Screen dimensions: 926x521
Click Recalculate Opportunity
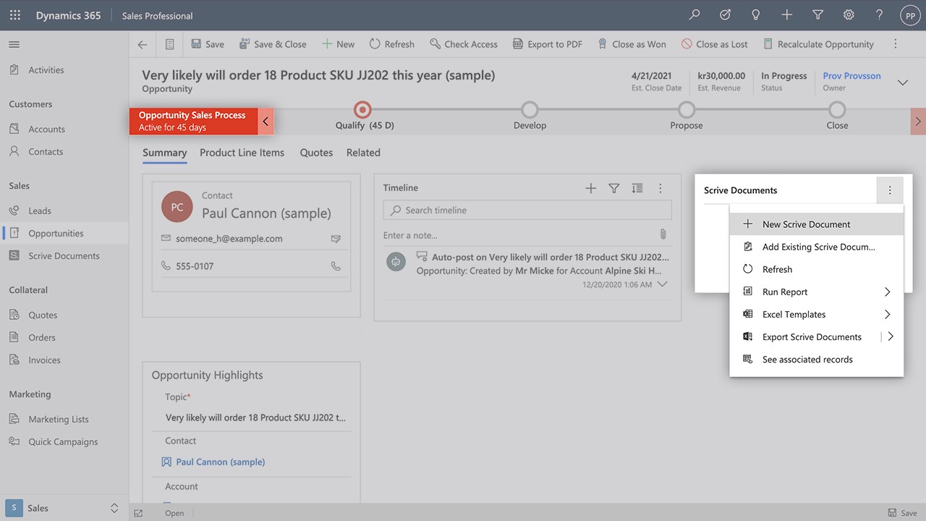(818, 44)
